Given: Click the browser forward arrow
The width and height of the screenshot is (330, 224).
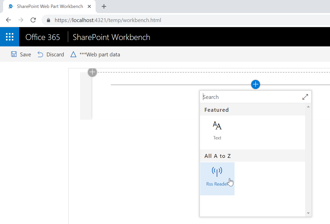Looking at the screenshot, I should coord(21,20).
